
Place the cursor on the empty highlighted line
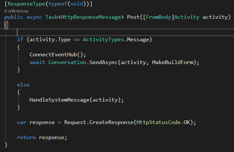coord(117,32)
